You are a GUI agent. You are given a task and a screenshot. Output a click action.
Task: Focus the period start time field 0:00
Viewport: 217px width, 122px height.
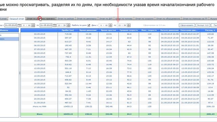click(x=26, y=25)
